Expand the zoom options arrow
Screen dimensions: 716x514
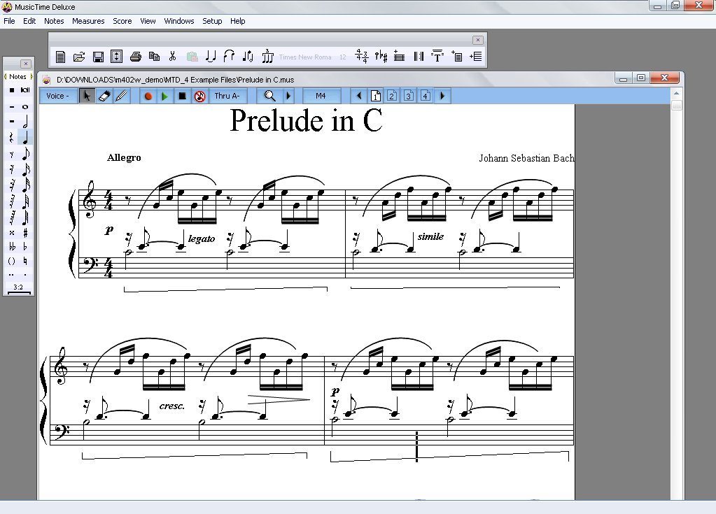[288, 96]
